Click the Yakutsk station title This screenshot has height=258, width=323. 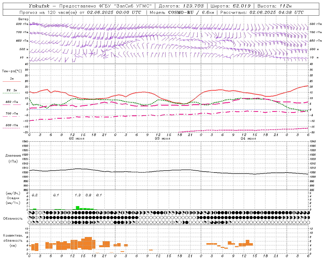(39, 6)
